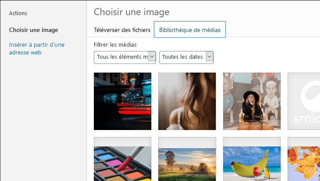Click 'Insérer à partir d'une adresse web'
This screenshot has height=181, width=320.
coord(37,48)
